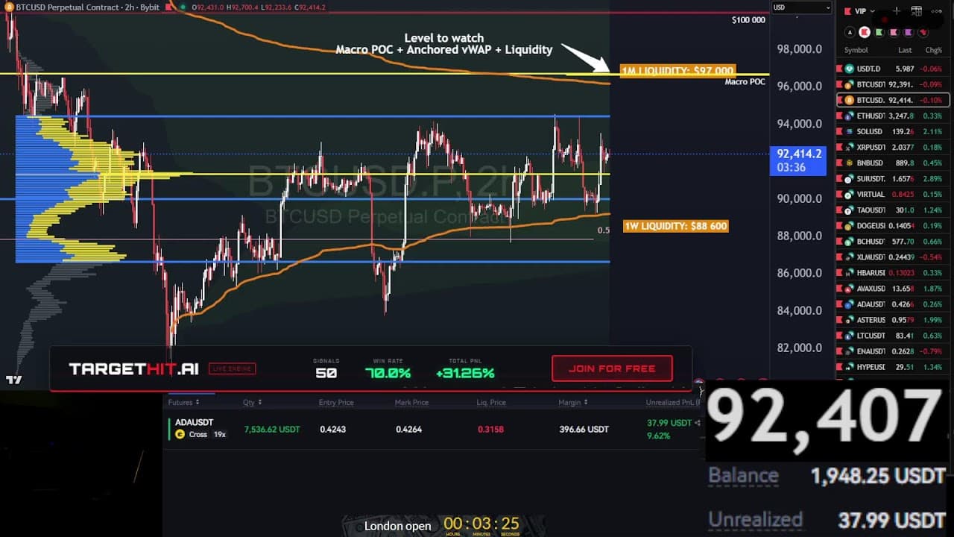Click the BNBUSD coin logo
The image size is (954, 537).
click(849, 163)
